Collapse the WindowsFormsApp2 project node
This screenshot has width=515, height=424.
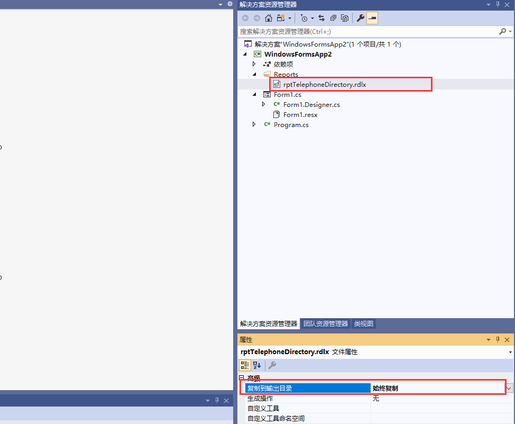(x=245, y=54)
